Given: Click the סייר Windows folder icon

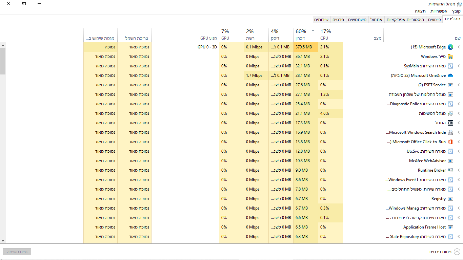Looking at the screenshot, I should click(450, 57).
